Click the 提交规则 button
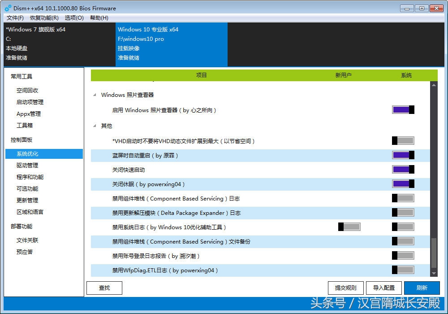This screenshot has width=448, height=314. [x=346, y=288]
